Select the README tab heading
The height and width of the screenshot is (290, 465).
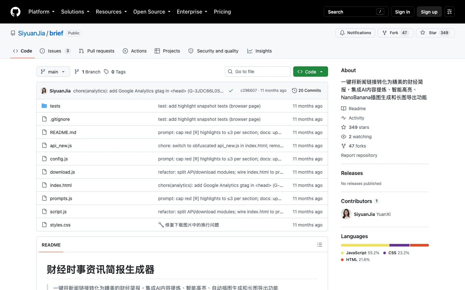click(x=51, y=245)
